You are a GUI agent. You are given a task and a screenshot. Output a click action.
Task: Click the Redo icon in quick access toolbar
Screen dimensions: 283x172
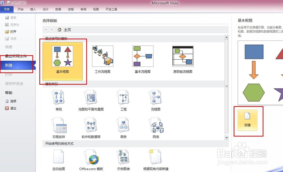click(22, 3)
